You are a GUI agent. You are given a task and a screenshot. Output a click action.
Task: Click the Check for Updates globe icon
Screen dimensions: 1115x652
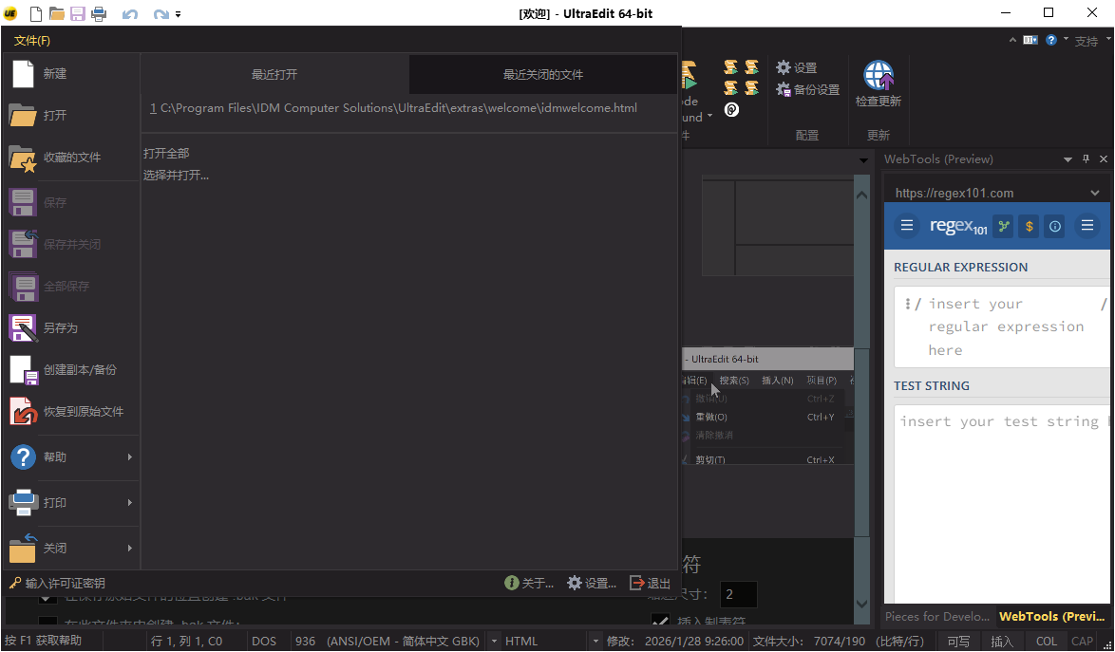(878, 76)
